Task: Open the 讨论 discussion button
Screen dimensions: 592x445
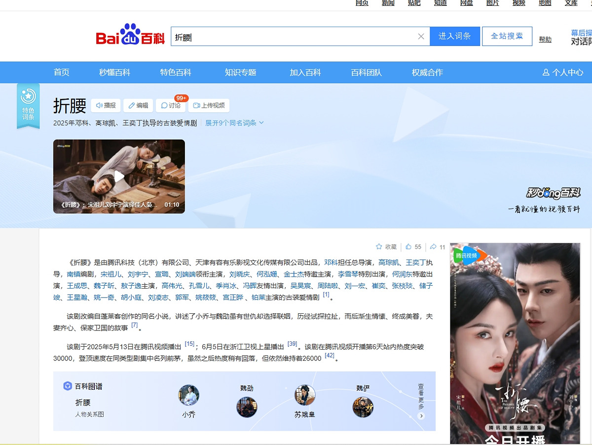Action: tap(171, 106)
